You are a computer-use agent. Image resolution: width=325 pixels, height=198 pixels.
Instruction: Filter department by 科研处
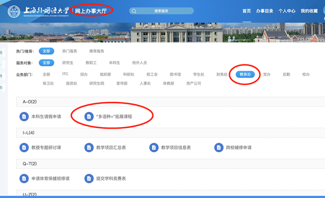point(129,74)
